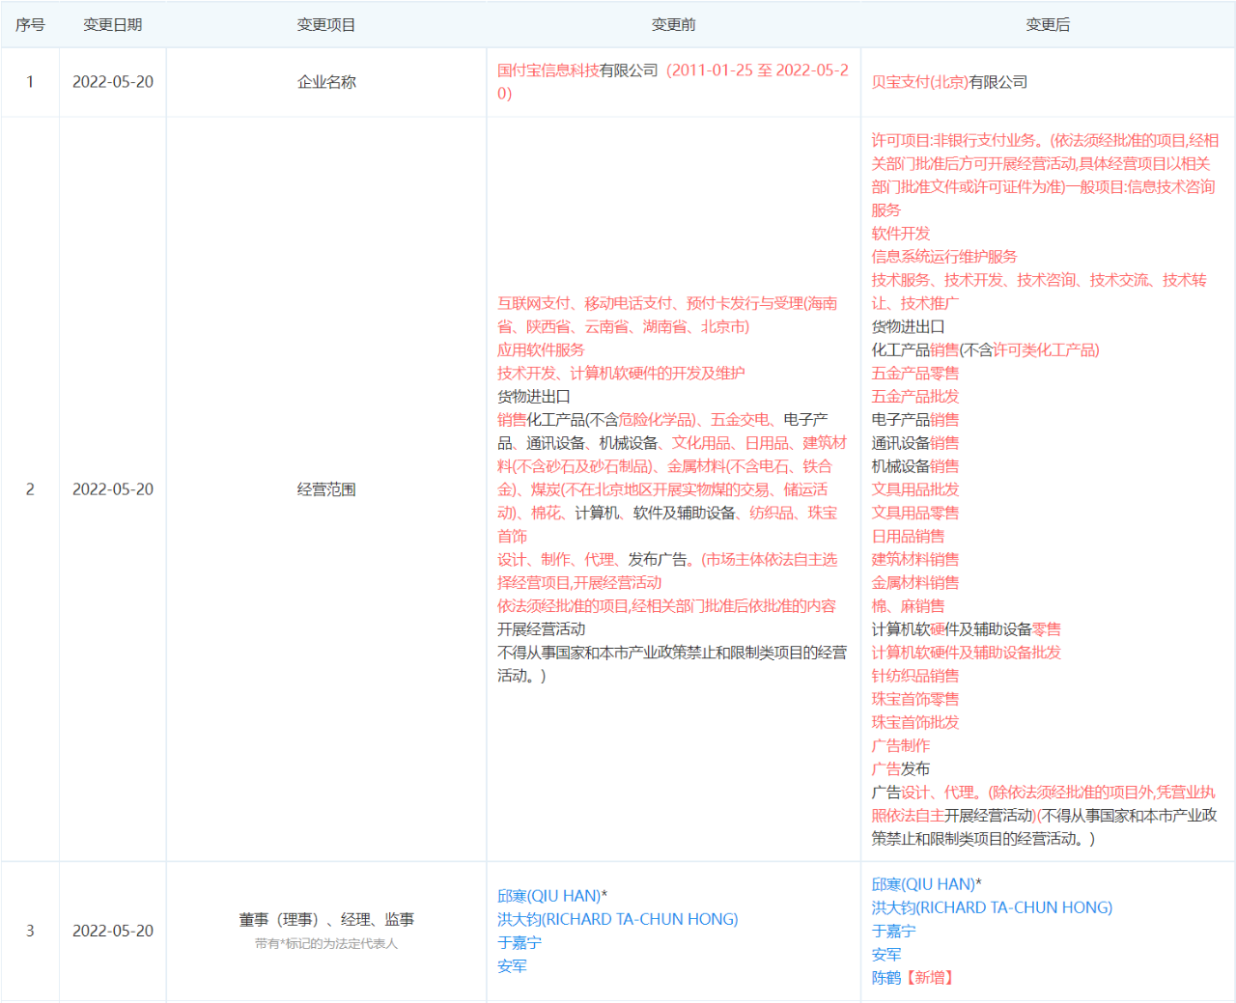Click the 序号 column header

[x=30, y=25]
